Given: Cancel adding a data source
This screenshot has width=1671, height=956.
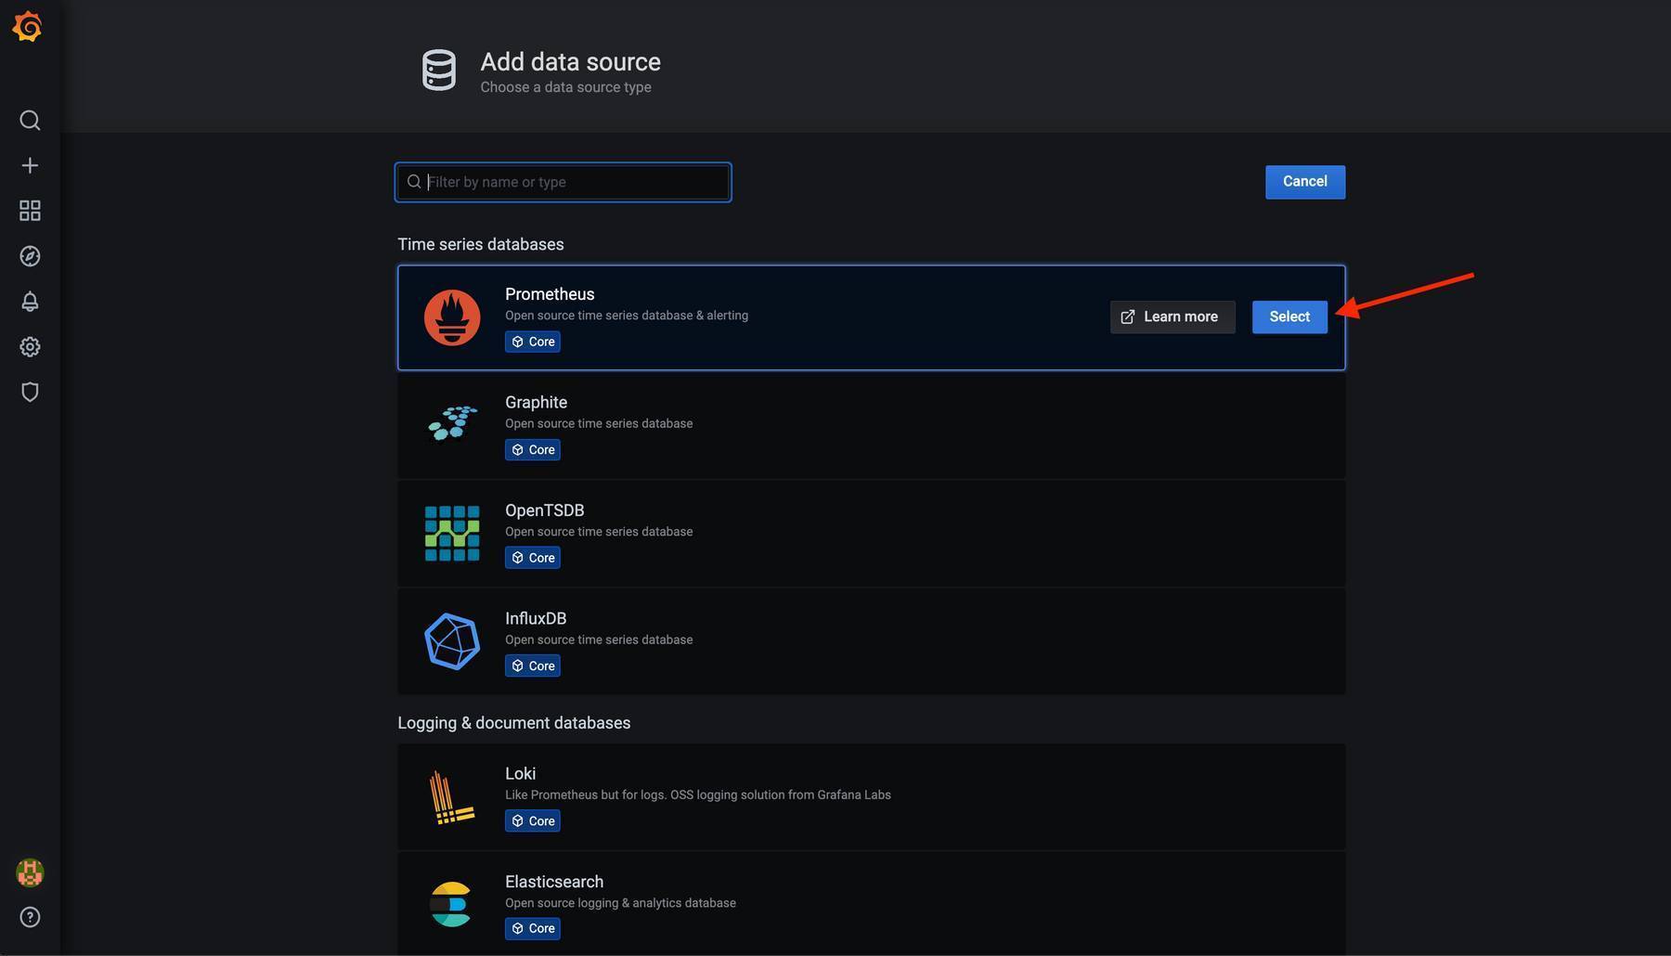Looking at the screenshot, I should point(1304,182).
